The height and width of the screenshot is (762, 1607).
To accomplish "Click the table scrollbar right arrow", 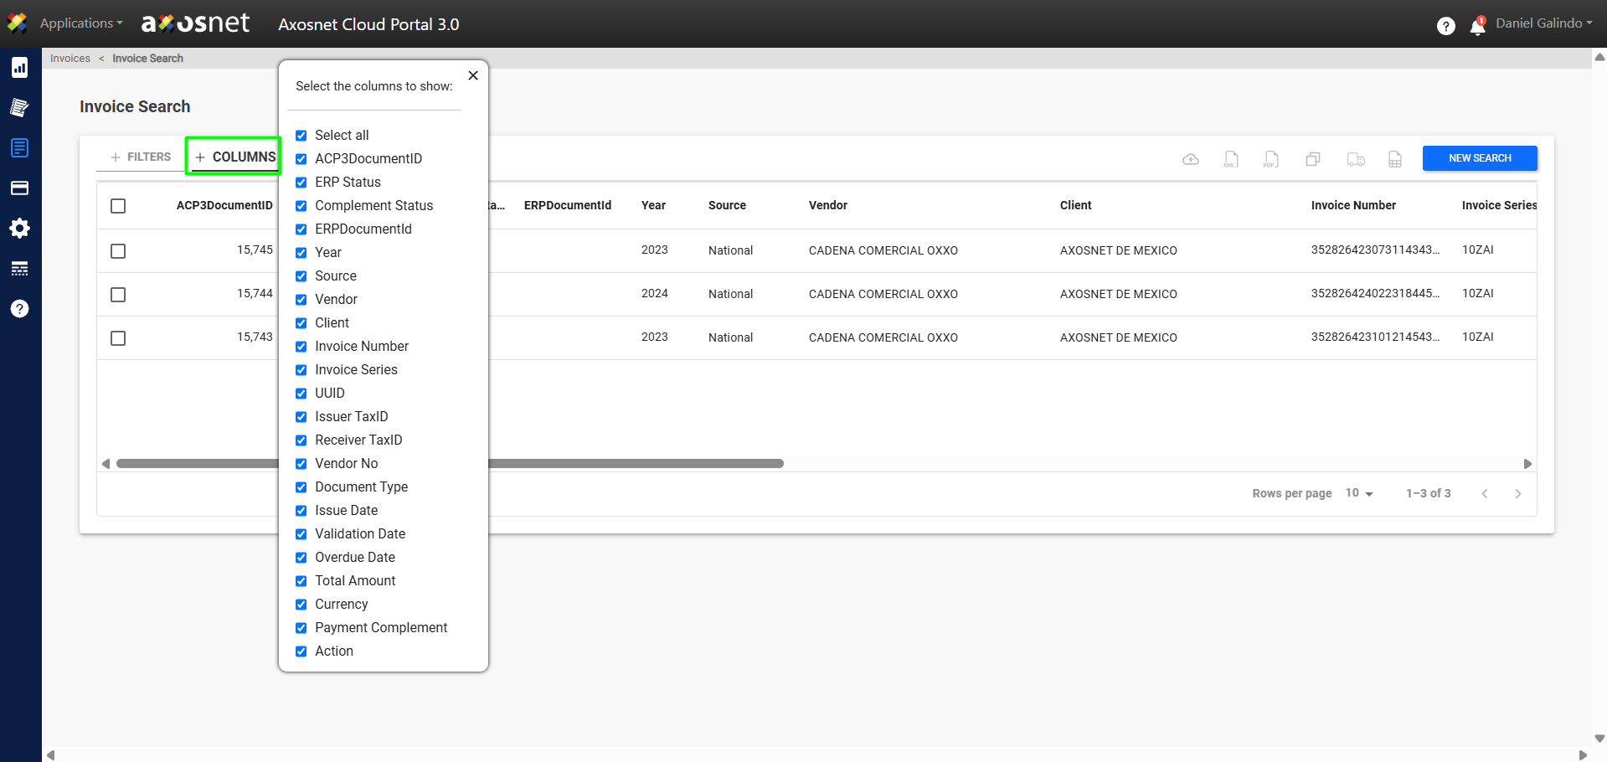I will (1527, 464).
